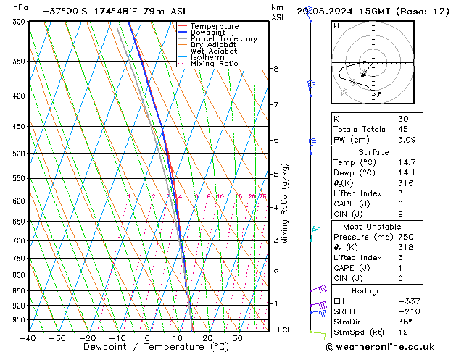Click the 0 temperature axis label
456x352 pixels.
[147, 338]
